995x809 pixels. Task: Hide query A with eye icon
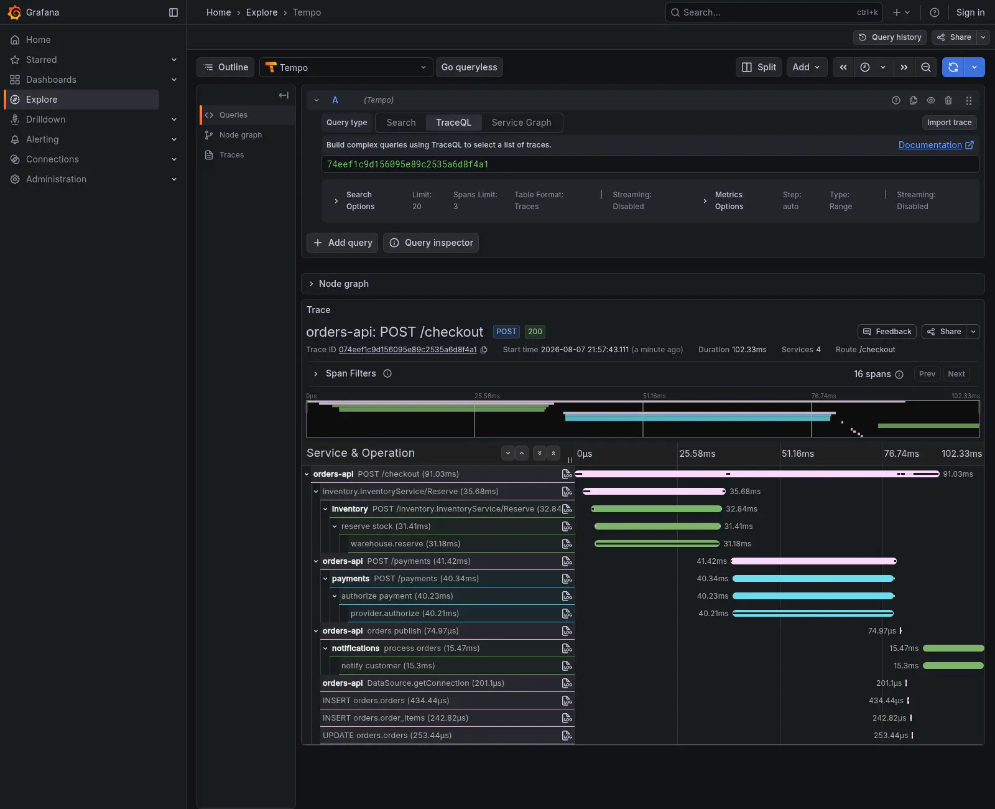point(931,100)
